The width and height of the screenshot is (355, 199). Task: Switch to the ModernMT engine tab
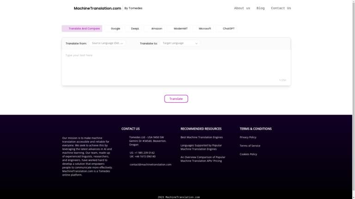pyautogui.click(x=178, y=29)
